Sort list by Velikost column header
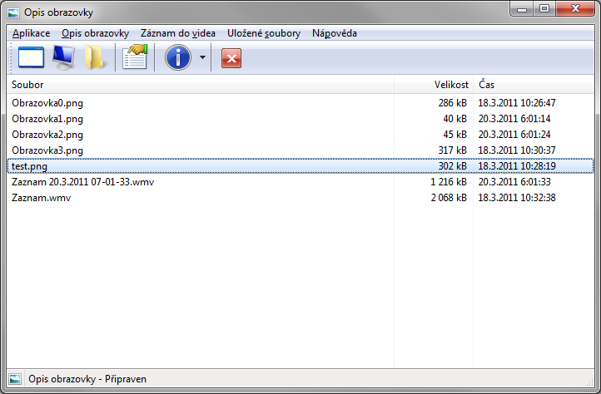Image resolution: width=601 pixels, height=394 pixels. pyautogui.click(x=433, y=85)
